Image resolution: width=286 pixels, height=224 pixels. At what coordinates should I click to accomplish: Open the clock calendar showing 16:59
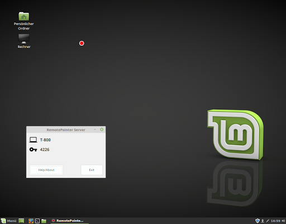tap(275, 221)
